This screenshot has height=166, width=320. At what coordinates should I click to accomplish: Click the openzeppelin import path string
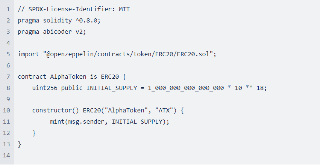click(128, 54)
